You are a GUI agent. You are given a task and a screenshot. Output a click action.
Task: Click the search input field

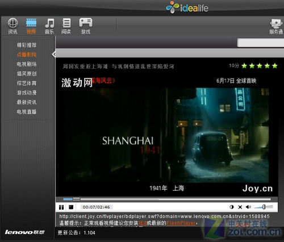pos(261,43)
